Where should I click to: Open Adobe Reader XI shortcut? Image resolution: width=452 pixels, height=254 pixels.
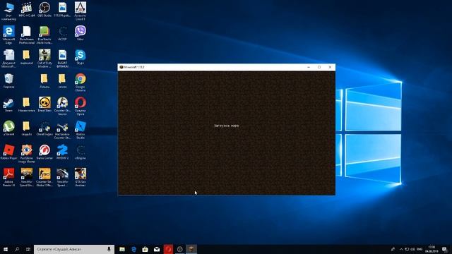click(x=8, y=178)
